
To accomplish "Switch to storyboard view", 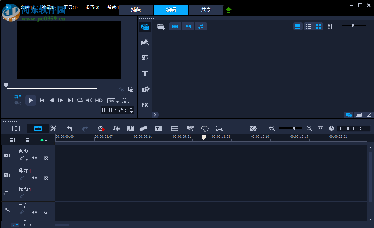I will coord(16,129).
